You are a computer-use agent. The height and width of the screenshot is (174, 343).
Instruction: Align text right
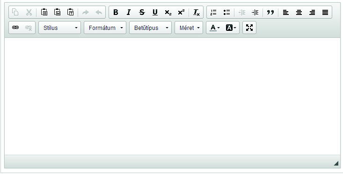(x=312, y=12)
